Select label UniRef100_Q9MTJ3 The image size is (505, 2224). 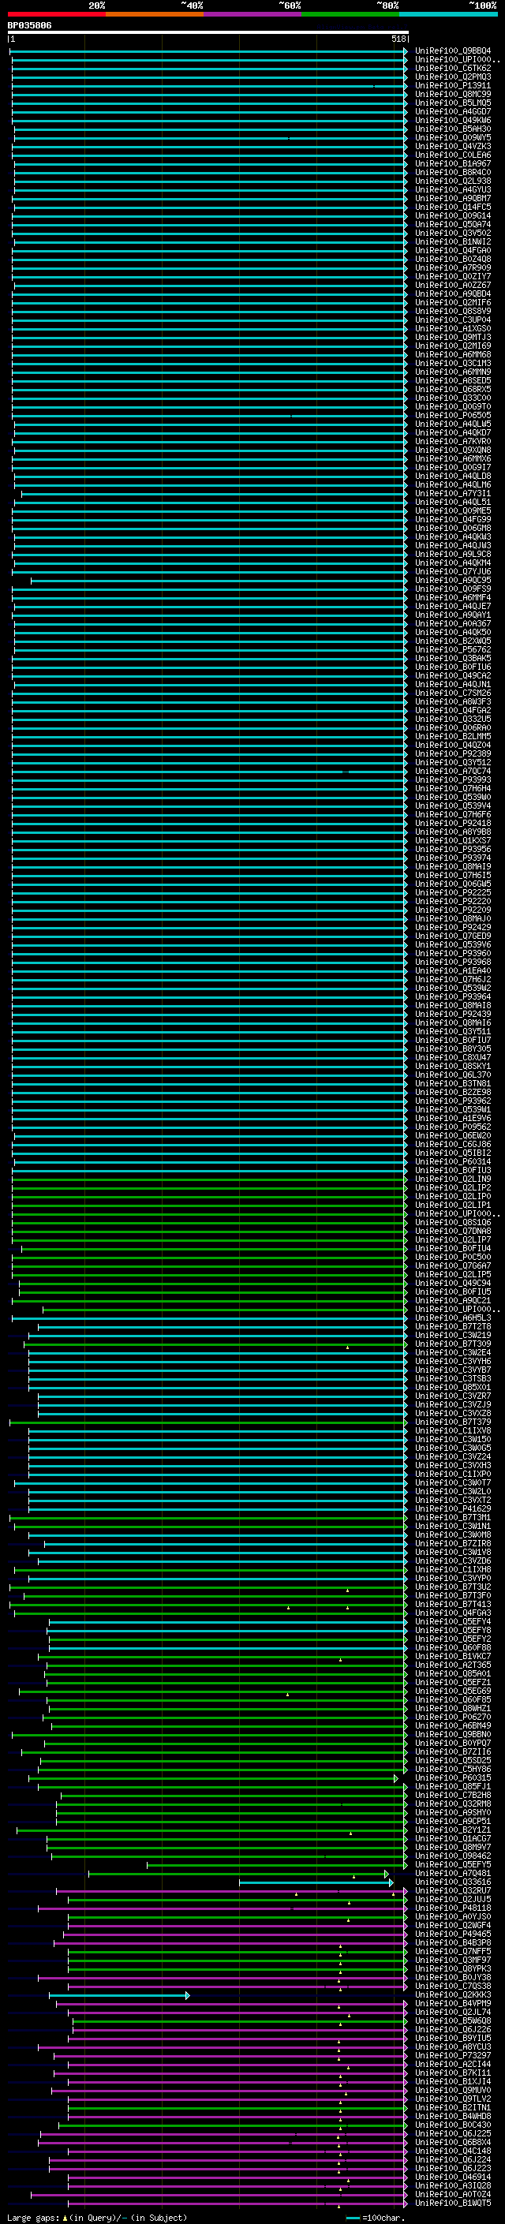point(453,338)
